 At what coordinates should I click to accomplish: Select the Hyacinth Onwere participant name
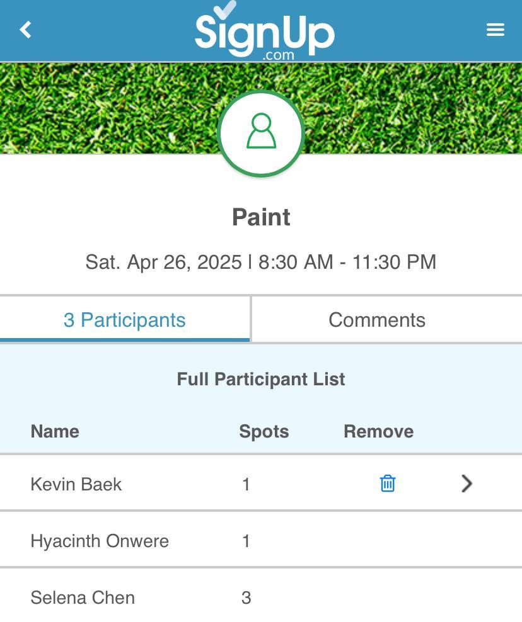click(x=100, y=541)
